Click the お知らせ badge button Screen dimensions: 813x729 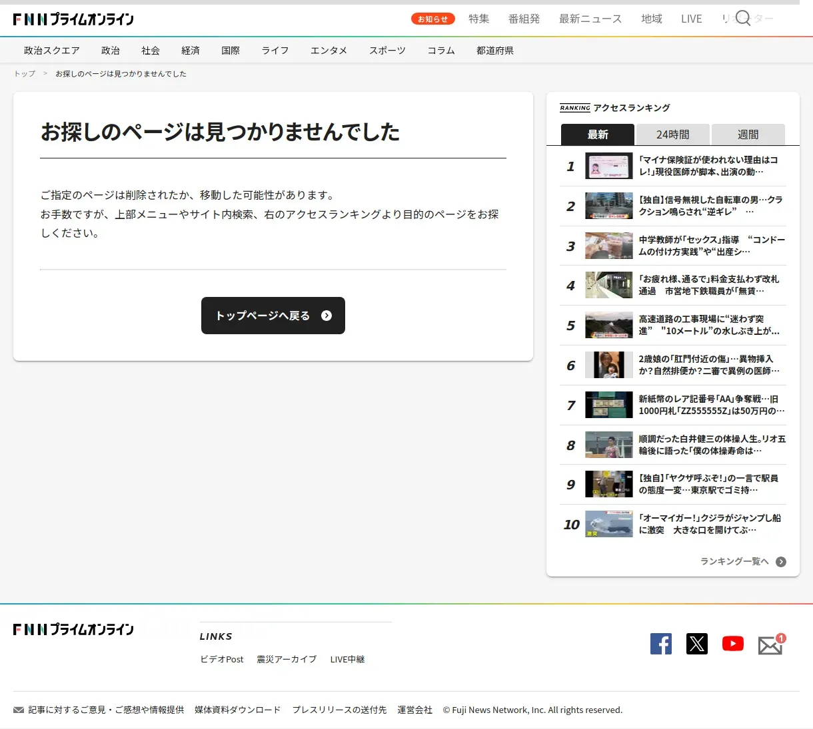coord(432,19)
